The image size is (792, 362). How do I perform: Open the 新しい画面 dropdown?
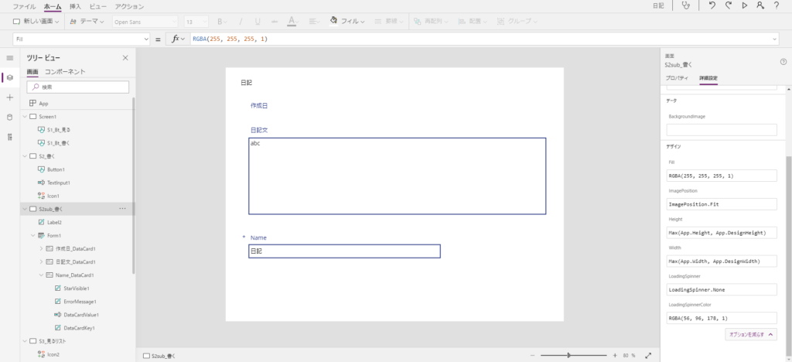[37, 22]
